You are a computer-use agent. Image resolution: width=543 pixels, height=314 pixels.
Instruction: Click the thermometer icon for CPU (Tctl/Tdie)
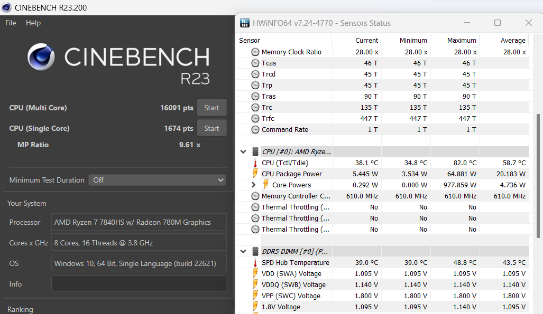pos(255,163)
